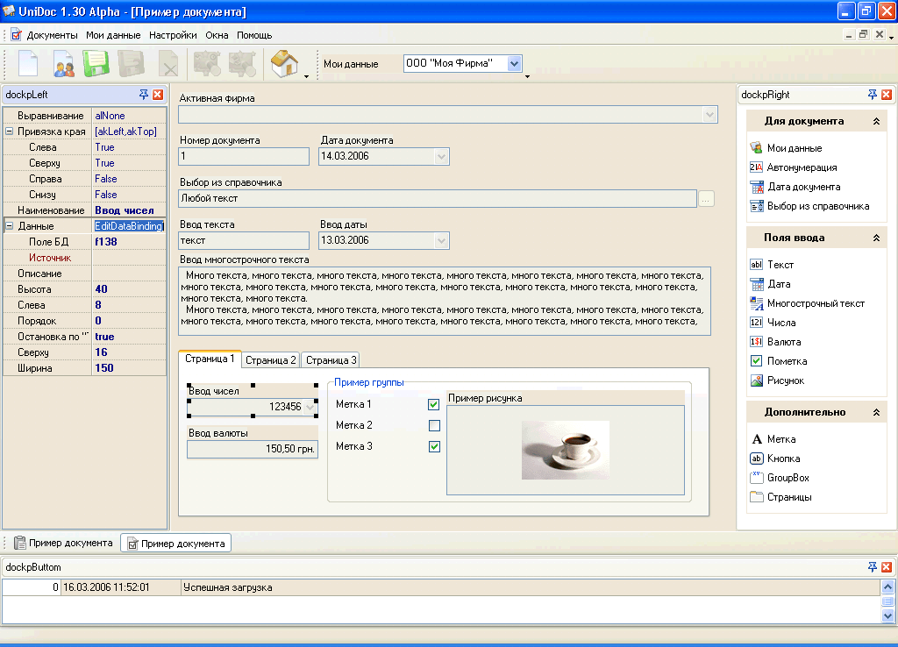898x647 pixels.
Task: Click the new blank document toolbar icon
Action: click(28, 64)
